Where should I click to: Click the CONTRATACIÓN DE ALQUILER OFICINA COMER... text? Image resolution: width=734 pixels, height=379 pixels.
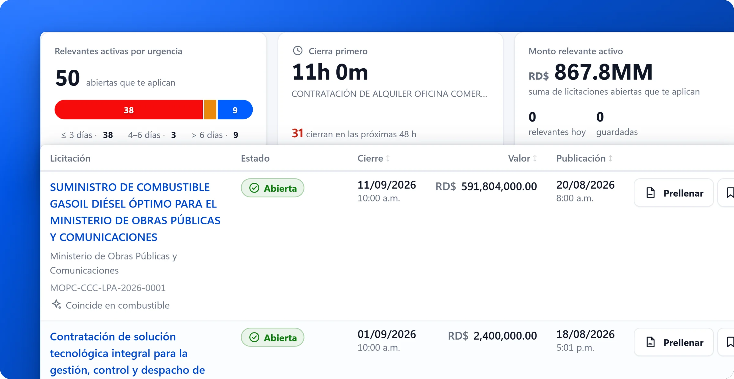[x=389, y=94]
